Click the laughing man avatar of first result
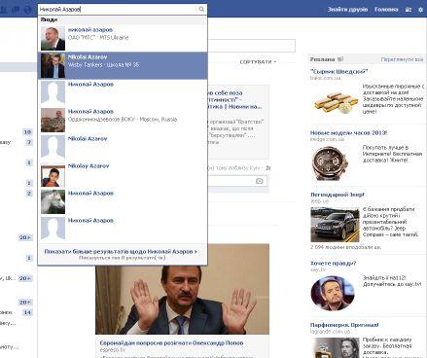Screen dimensions: 427x358 tap(53, 38)
